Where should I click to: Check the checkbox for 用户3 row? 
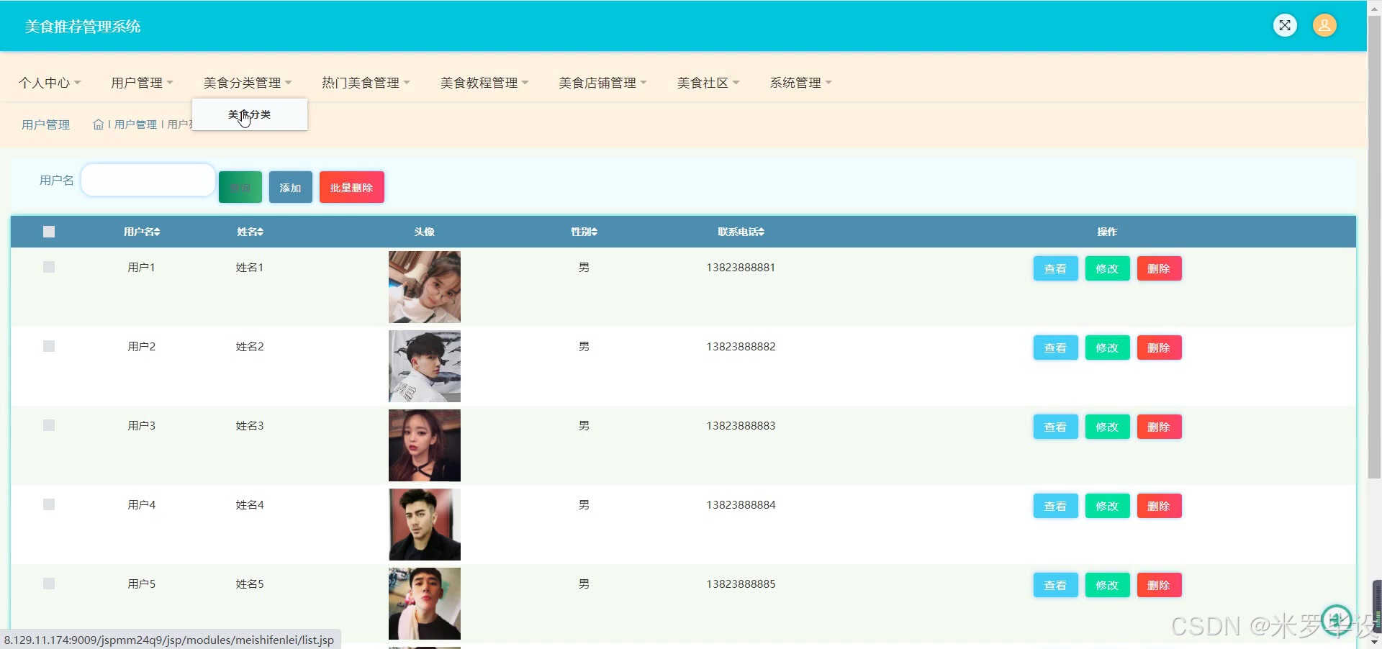(49, 425)
